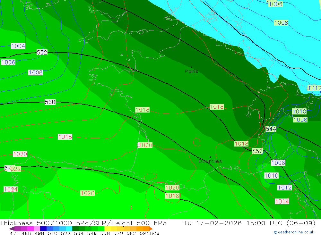Click the 'Tu 17-02-2026 15:00 UTC (06+09)' timestamp

(x=249, y=223)
